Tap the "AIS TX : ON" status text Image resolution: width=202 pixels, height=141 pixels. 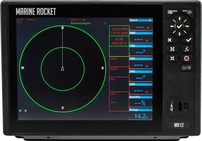click(x=78, y=20)
